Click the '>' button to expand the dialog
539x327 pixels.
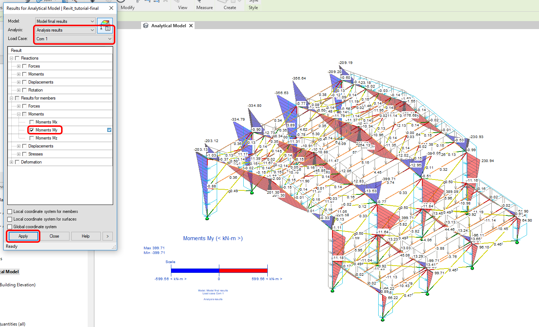click(108, 236)
